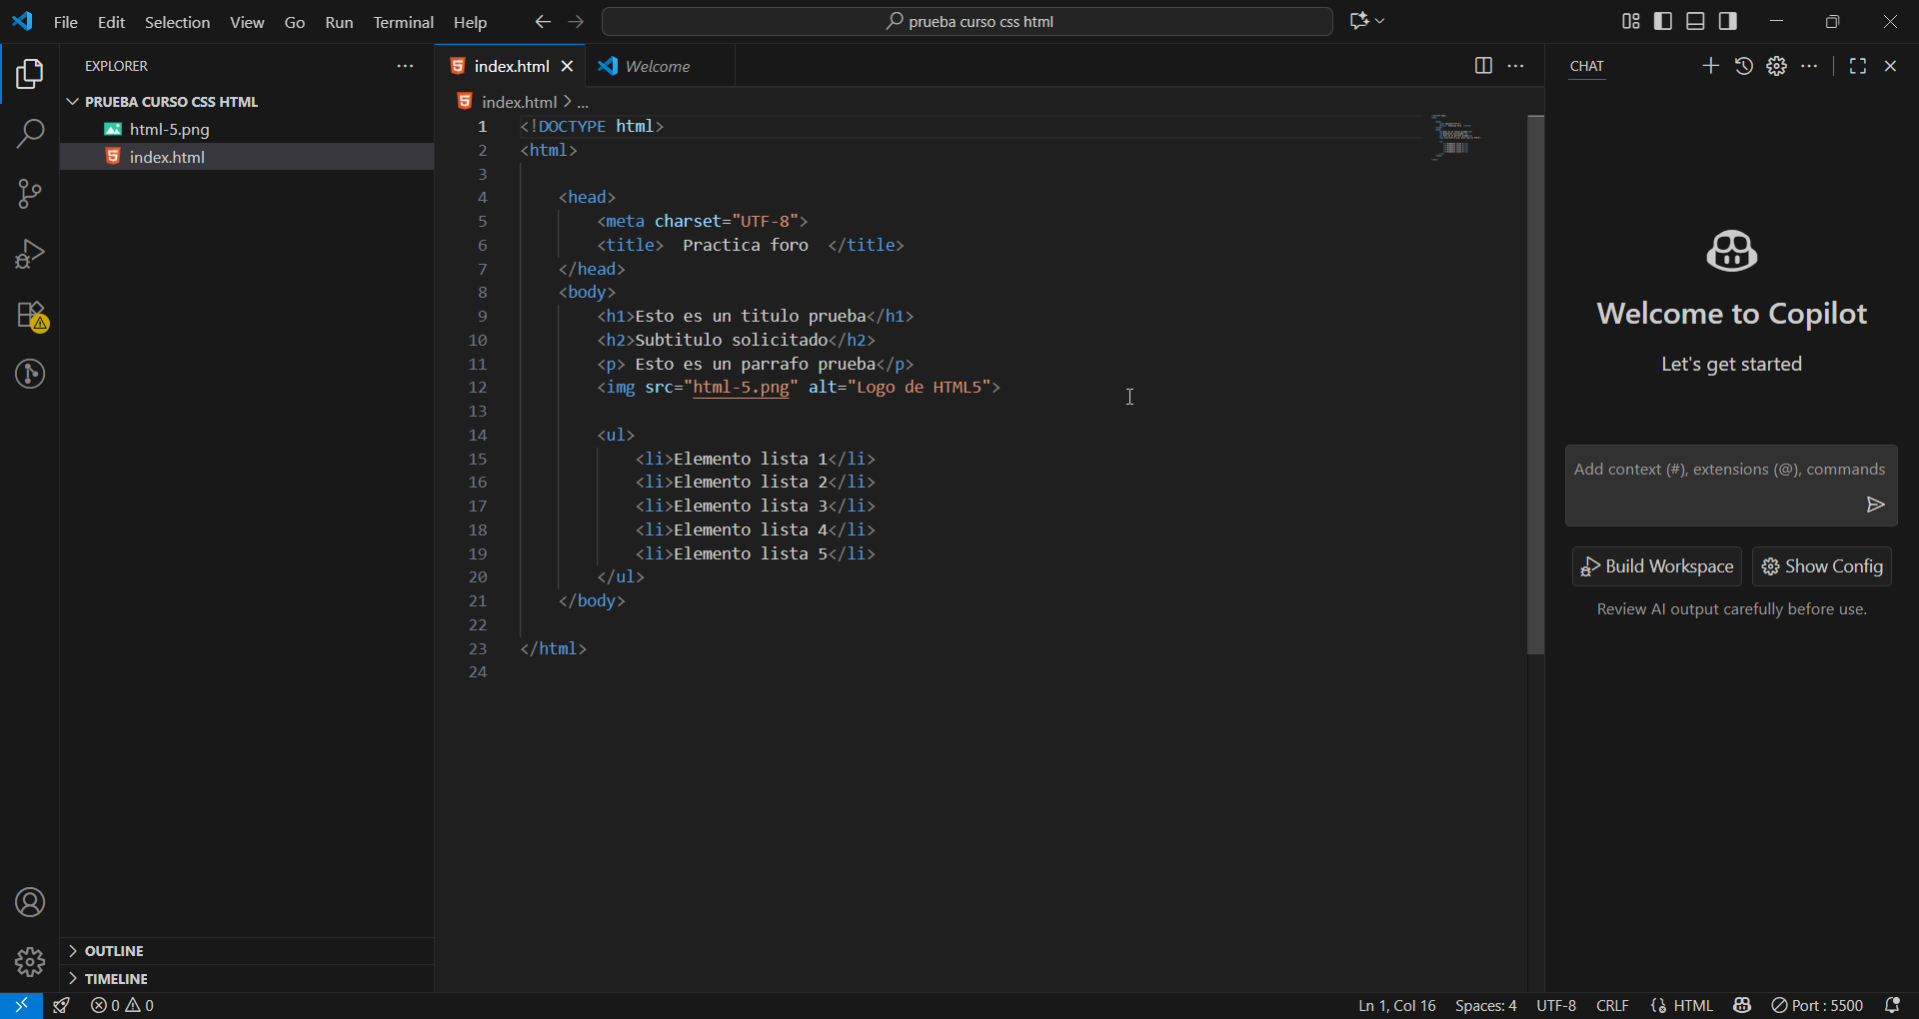
Task: Click the Explorer Views and More Actions ellipsis
Action: tap(405, 66)
